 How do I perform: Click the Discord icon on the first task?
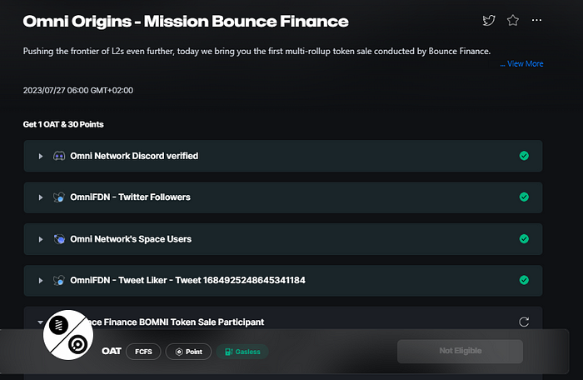click(59, 156)
